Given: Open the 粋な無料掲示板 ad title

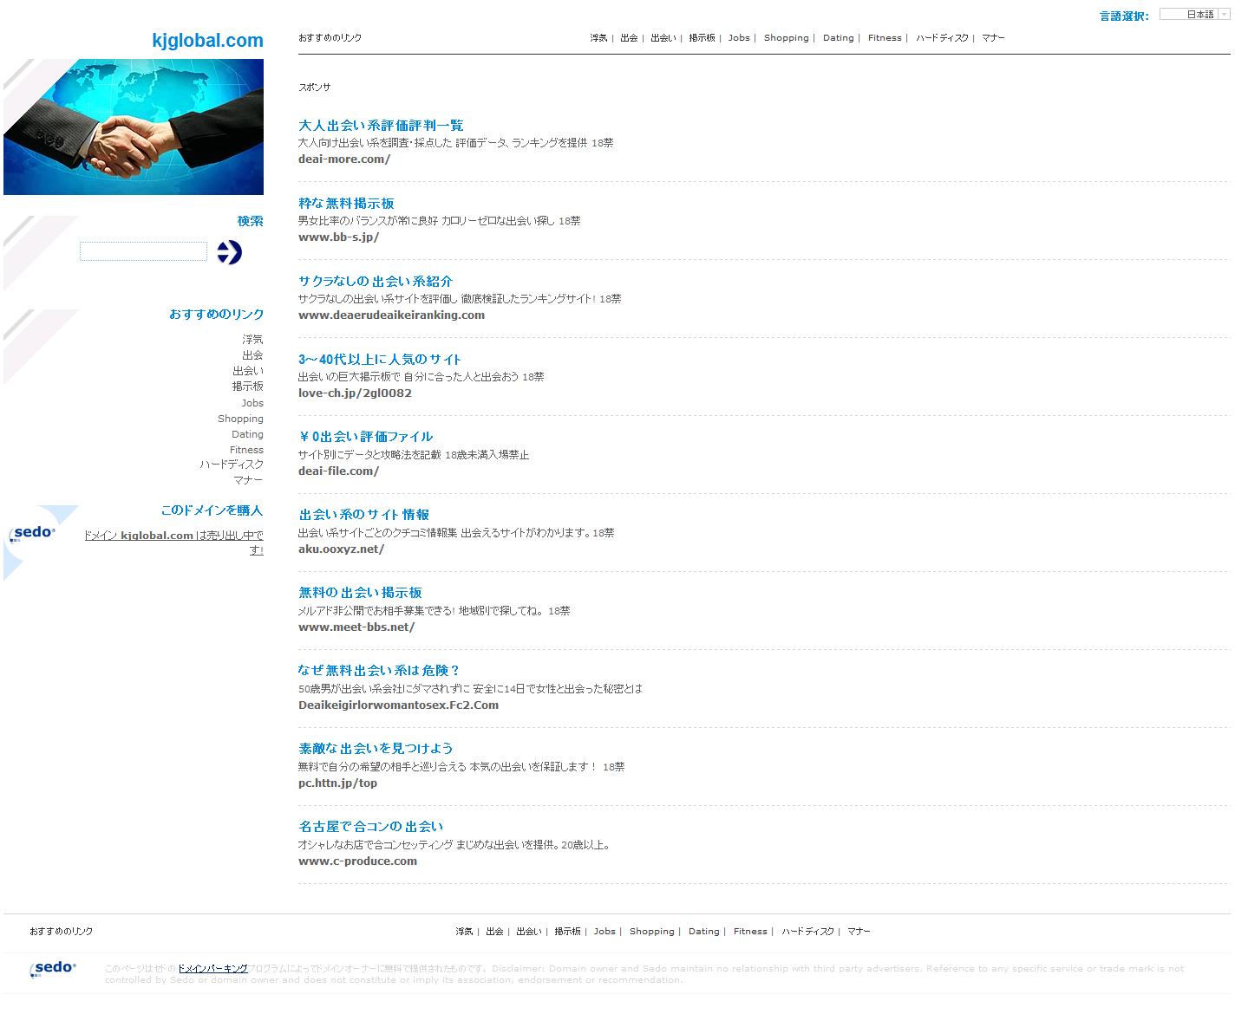Looking at the screenshot, I should coord(346,204).
